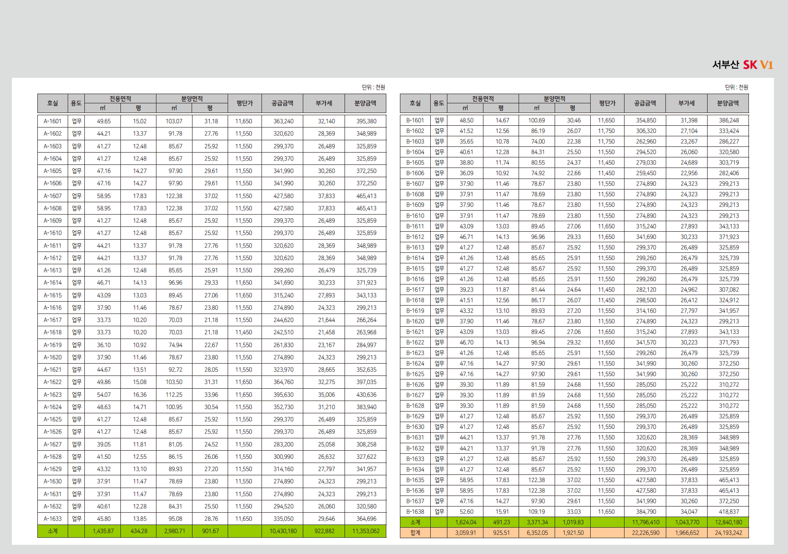
Task: Select grand total sale amount 24,193,242
Action: click(728, 533)
